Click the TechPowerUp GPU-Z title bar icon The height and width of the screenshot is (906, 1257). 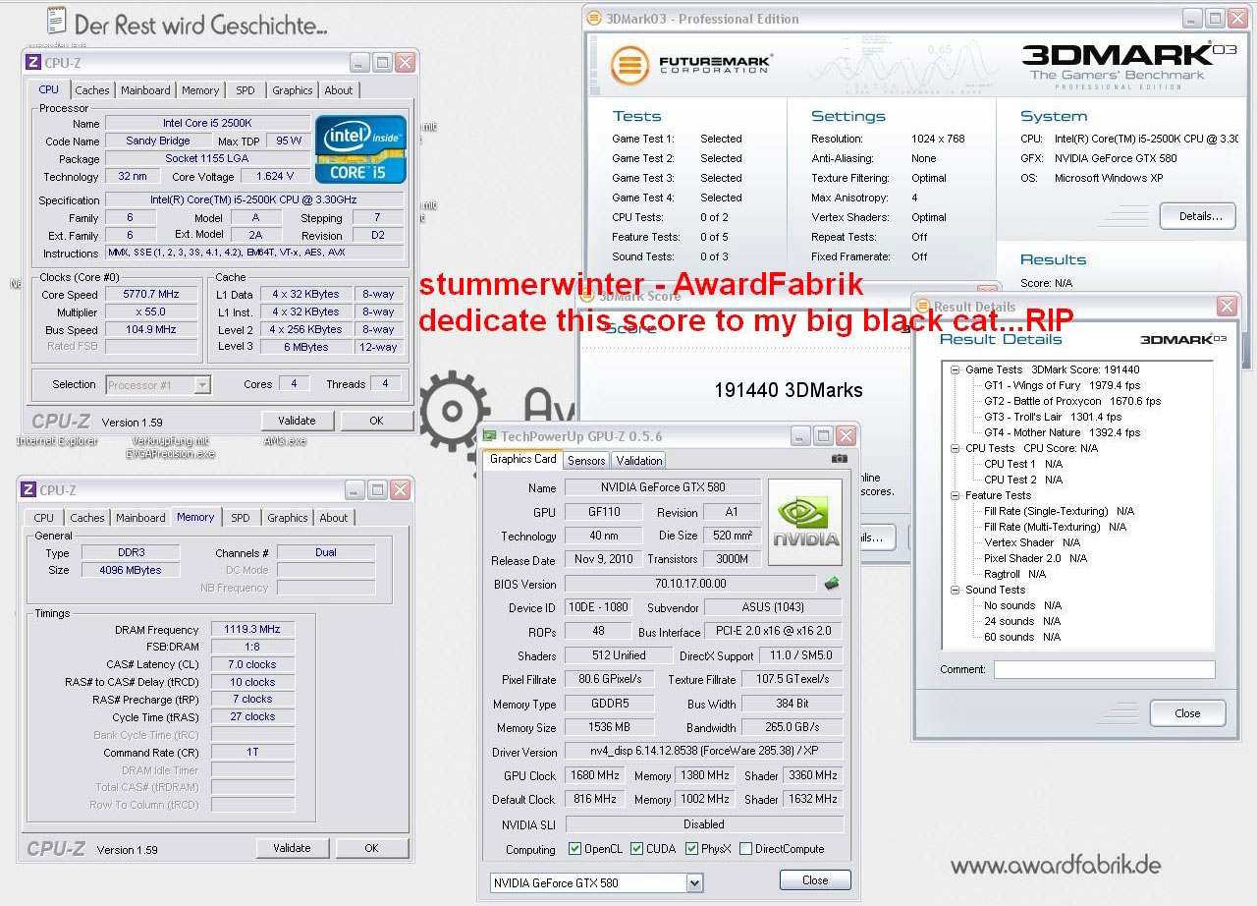coord(489,435)
